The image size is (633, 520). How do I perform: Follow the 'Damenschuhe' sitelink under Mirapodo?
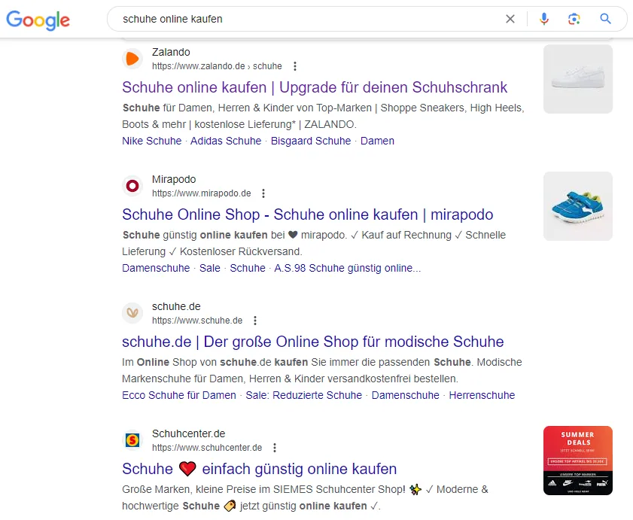click(x=156, y=268)
